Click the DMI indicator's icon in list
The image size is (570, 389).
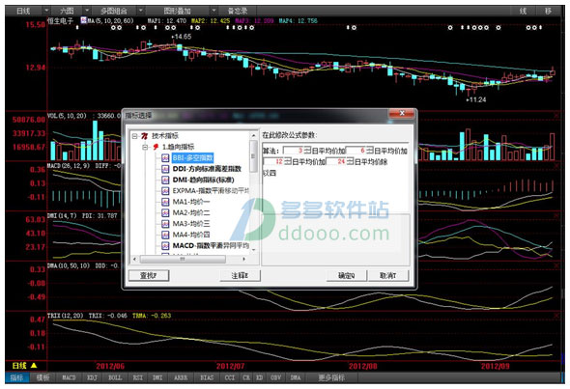coord(165,180)
